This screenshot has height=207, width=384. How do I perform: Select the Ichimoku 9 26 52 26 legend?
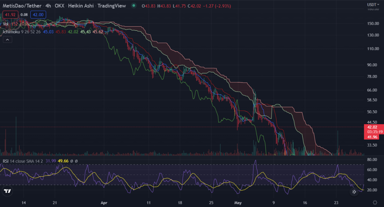pos(22,31)
